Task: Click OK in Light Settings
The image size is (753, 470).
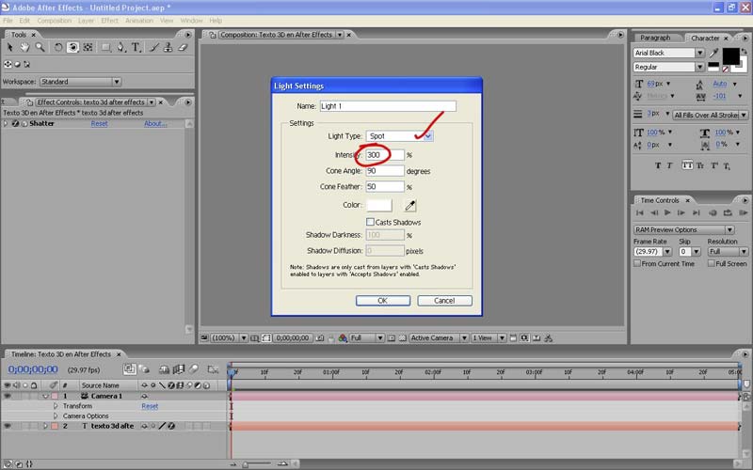Action: 383,301
